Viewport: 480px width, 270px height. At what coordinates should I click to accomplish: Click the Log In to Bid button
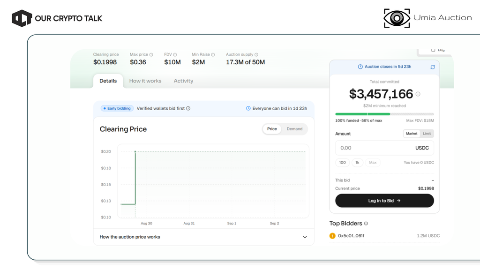pyautogui.click(x=384, y=201)
